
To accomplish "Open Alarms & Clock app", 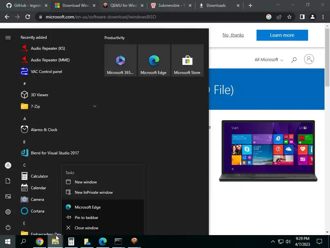I will (44, 129).
